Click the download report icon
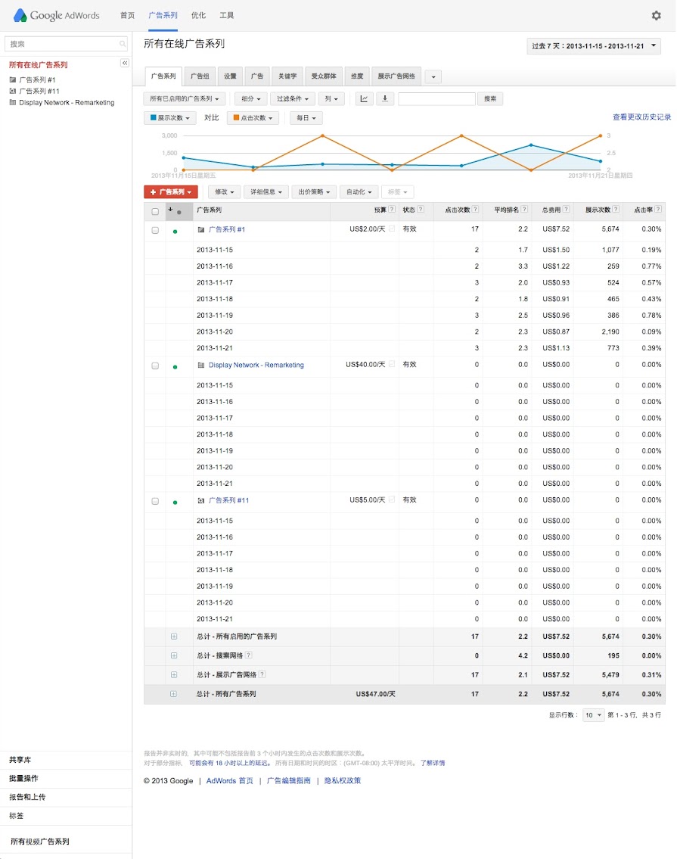The width and height of the screenshot is (677, 859). [384, 98]
